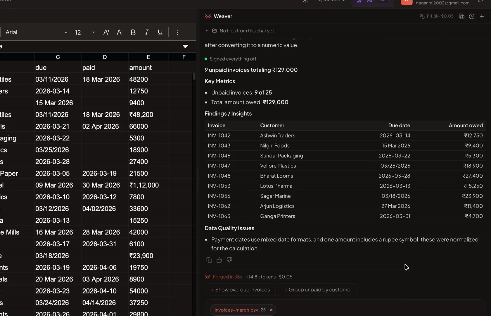This screenshot has width=491, height=316.
Task: Select column E header
Action: point(148,57)
